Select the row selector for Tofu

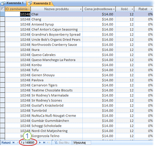pos(2,70)
